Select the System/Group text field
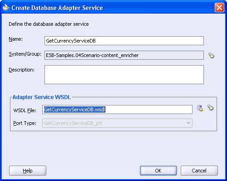Screen dimensions: 227x181 coord(124,55)
